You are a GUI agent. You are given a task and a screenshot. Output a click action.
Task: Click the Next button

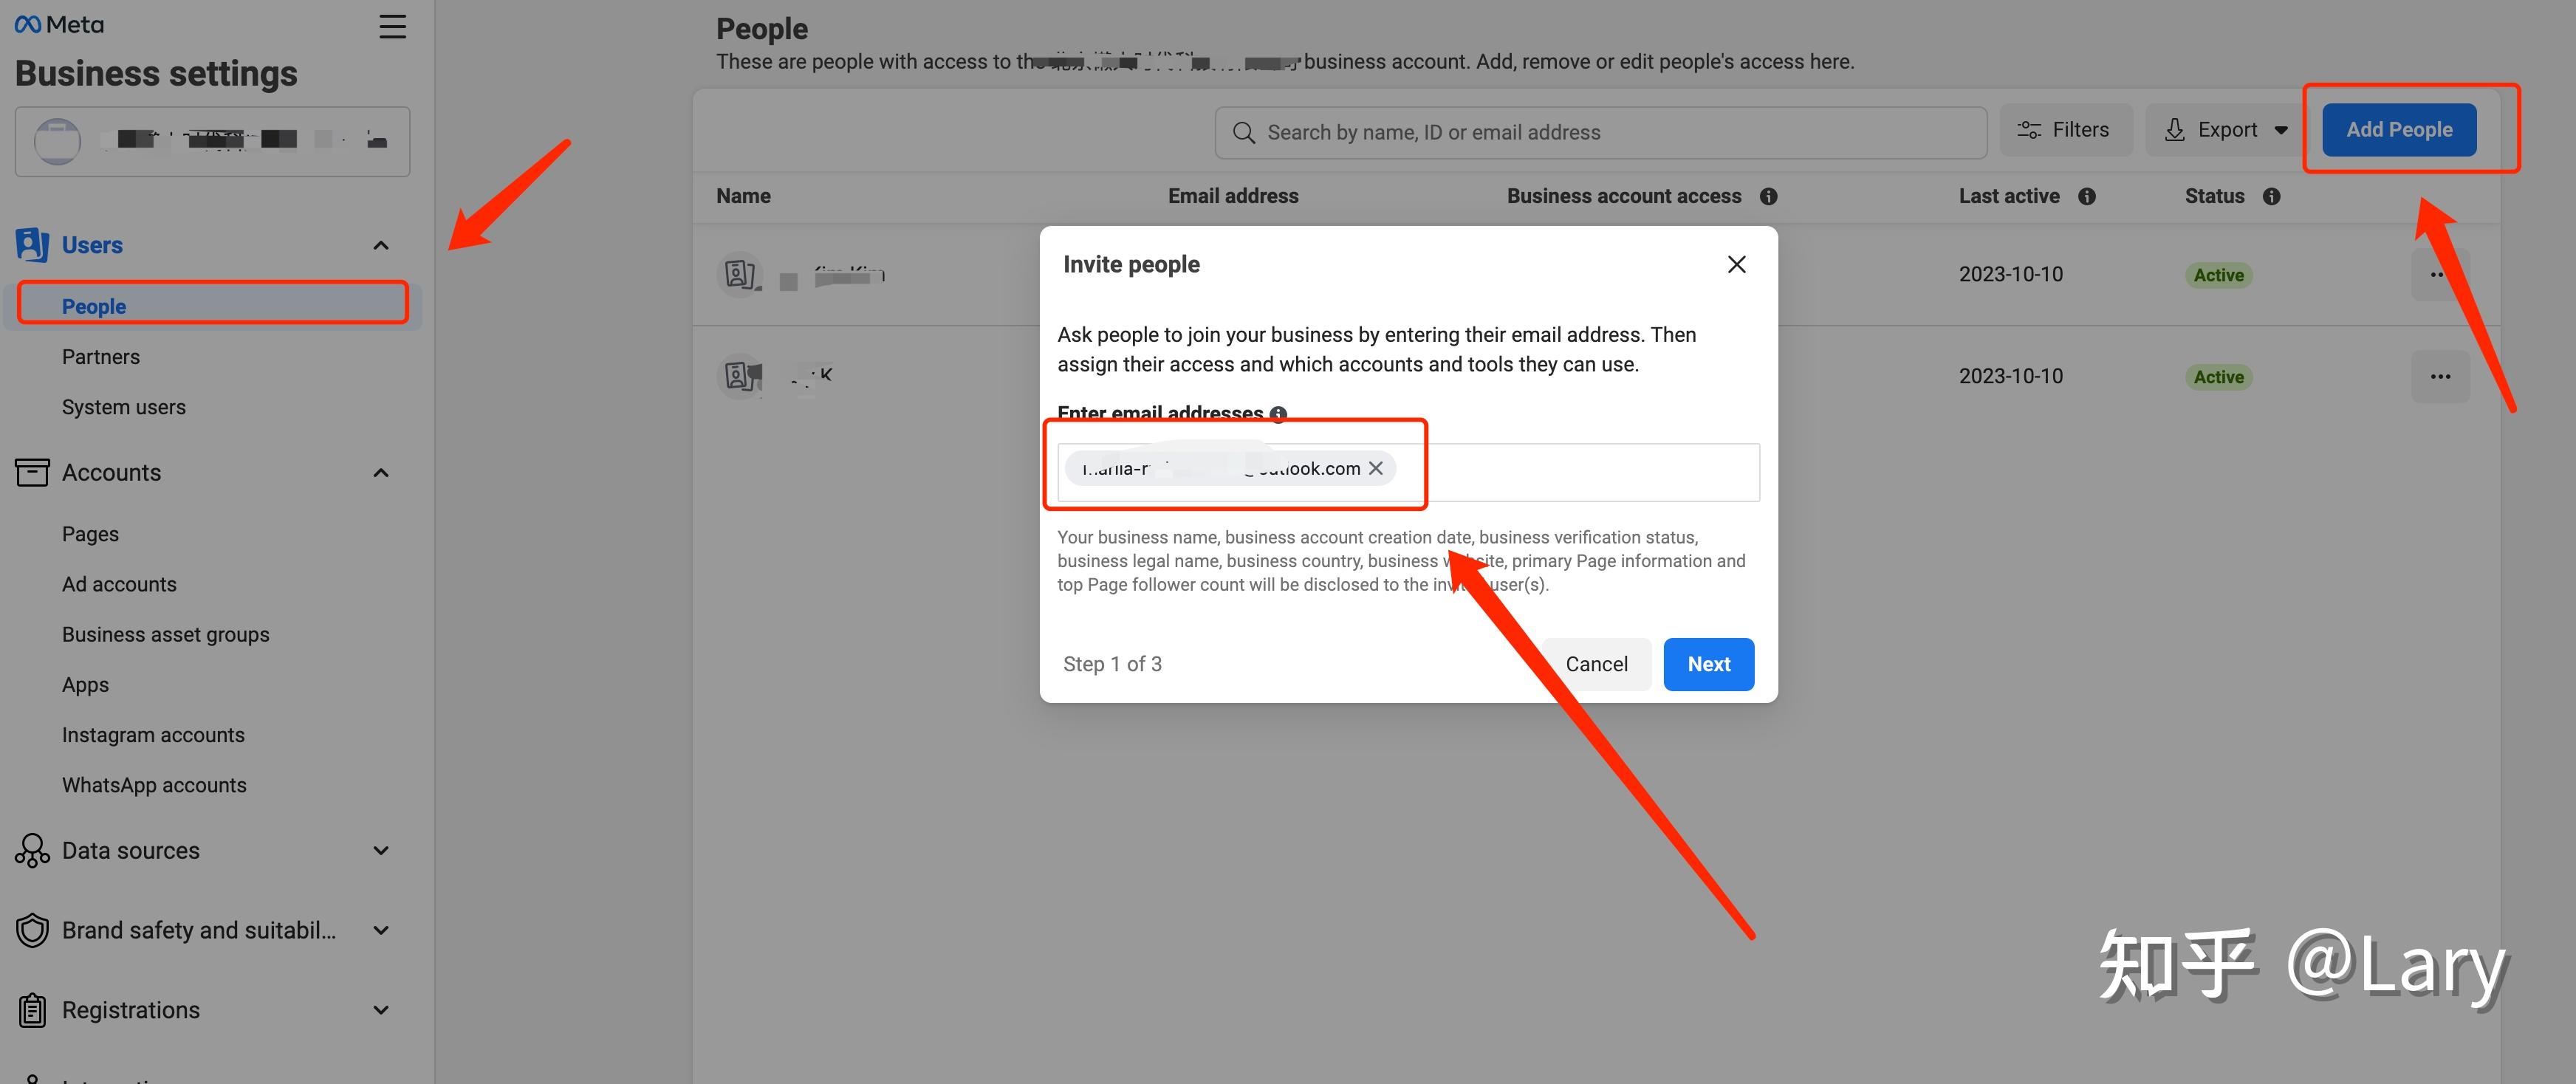tap(1708, 664)
